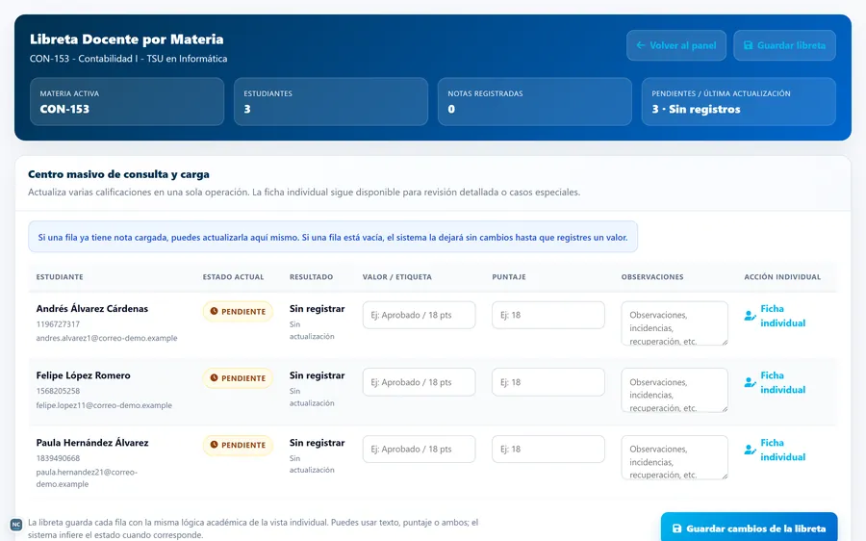Click the clock icon in Andrés Álvarez's Pendiente badge
This screenshot has height=541, width=866.
214,312
